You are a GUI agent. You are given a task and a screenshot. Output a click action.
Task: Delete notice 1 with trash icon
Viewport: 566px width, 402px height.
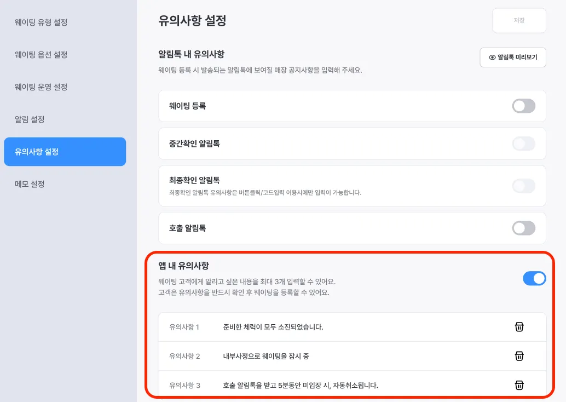(x=519, y=327)
